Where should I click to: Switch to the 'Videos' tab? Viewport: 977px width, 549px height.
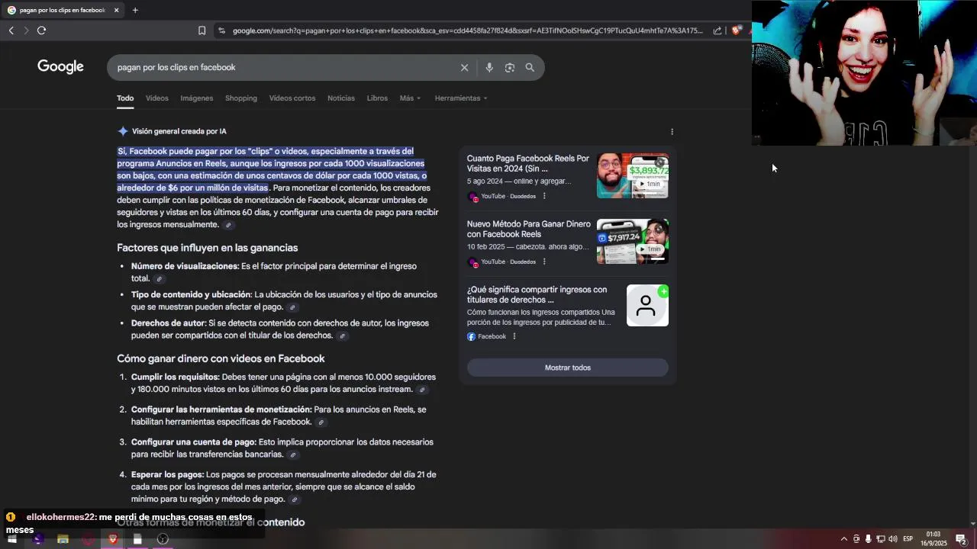[157, 98]
